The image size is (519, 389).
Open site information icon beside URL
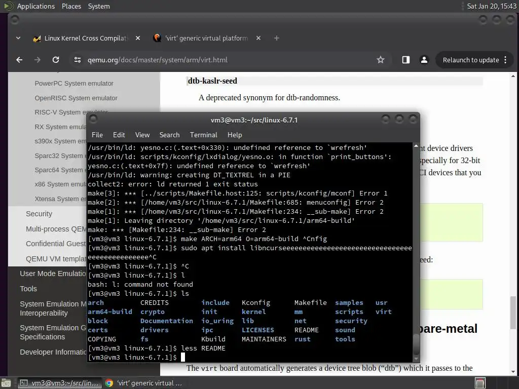[x=78, y=60]
